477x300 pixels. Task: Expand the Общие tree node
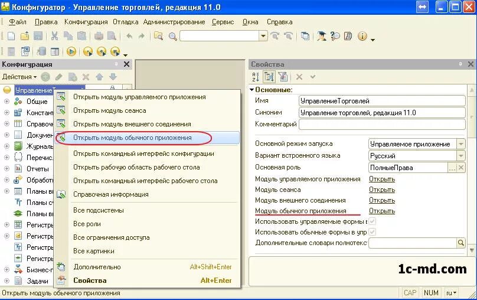coord(6,102)
